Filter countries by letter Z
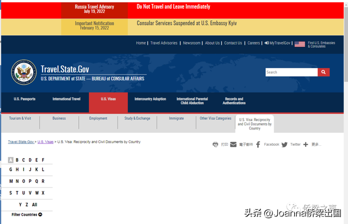This screenshot has height=224, width=348. pyautogui.click(x=27, y=204)
